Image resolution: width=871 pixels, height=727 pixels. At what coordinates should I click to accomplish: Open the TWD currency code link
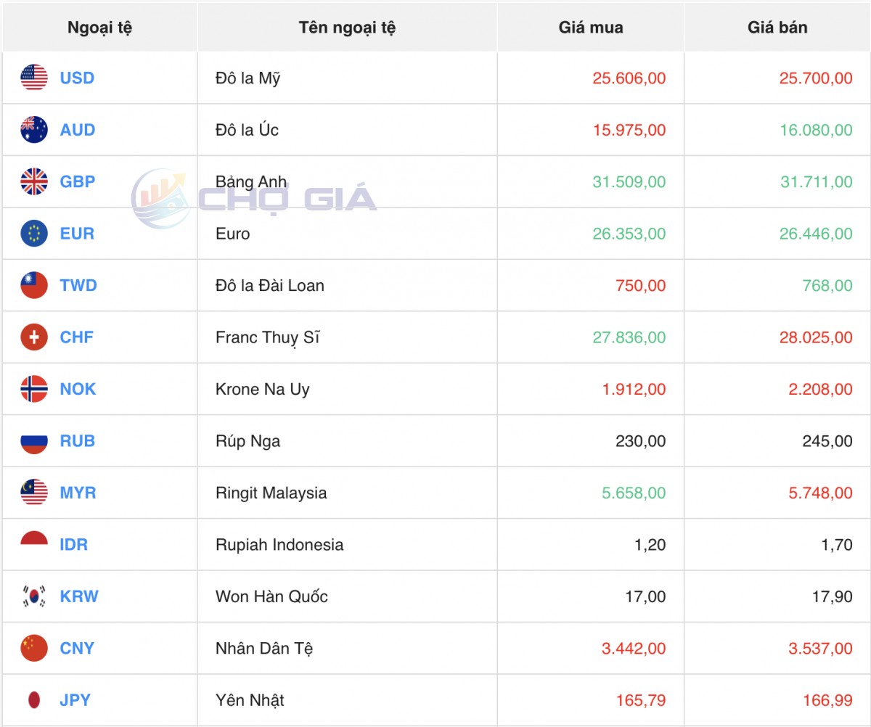(78, 285)
